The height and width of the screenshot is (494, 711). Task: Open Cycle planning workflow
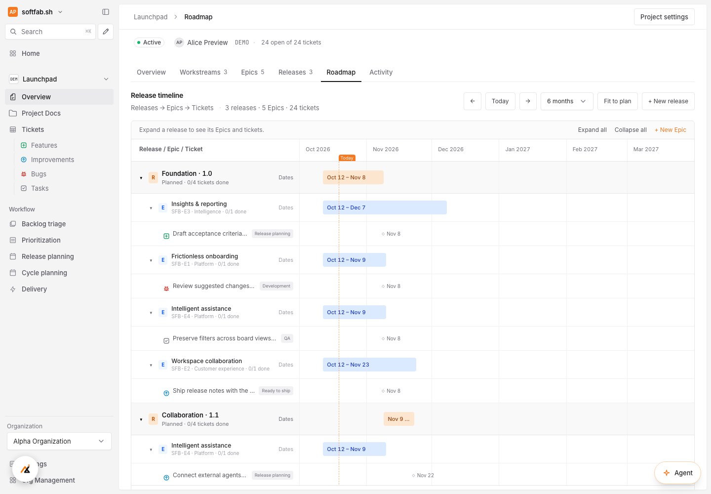pyautogui.click(x=59, y=273)
